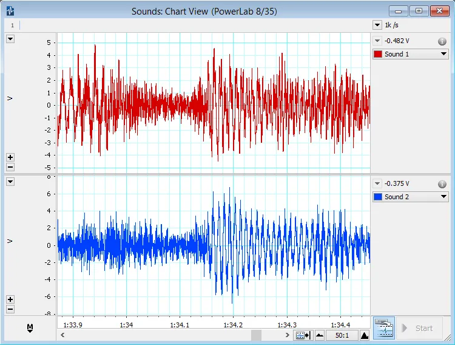Click the small mountains compress-time icon
Viewport: 455px width, 345px height.
coord(320,335)
